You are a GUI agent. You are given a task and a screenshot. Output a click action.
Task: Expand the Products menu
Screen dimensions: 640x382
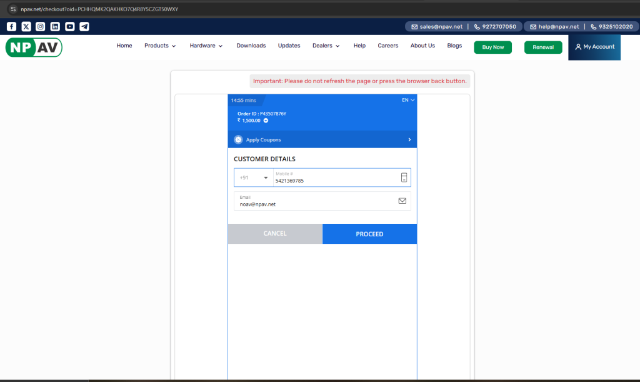pos(160,46)
